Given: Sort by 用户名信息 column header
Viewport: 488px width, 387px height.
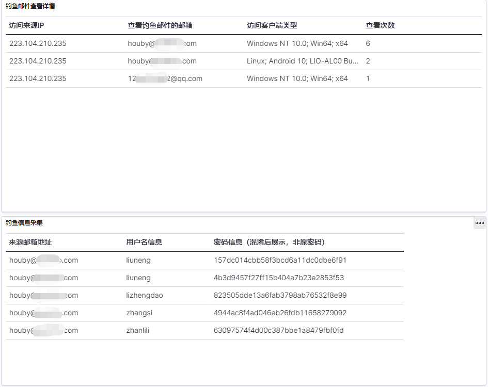Looking at the screenshot, I should pyautogui.click(x=144, y=243).
